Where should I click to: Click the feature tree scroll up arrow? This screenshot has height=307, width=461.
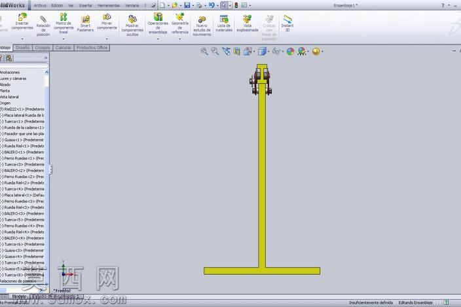pos(46,72)
